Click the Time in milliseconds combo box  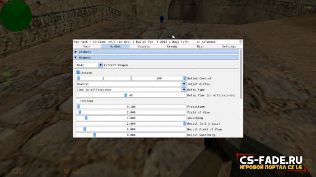[131, 90]
